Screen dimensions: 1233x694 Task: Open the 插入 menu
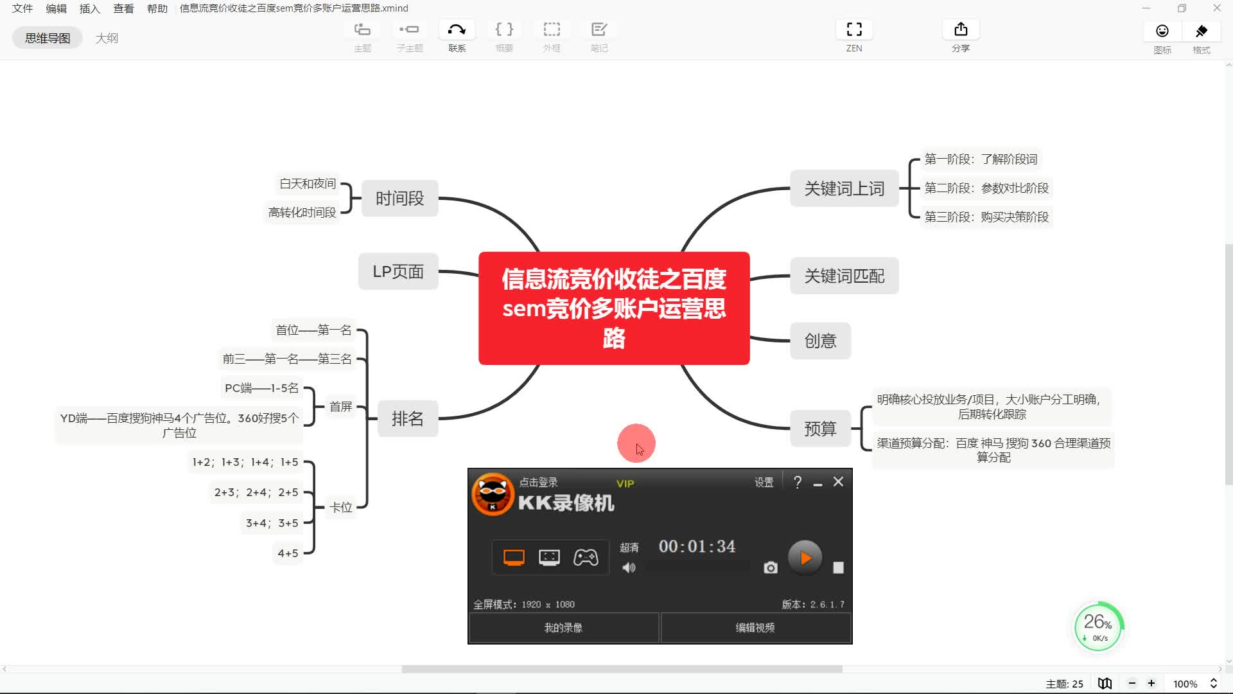[x=90, y=8]
